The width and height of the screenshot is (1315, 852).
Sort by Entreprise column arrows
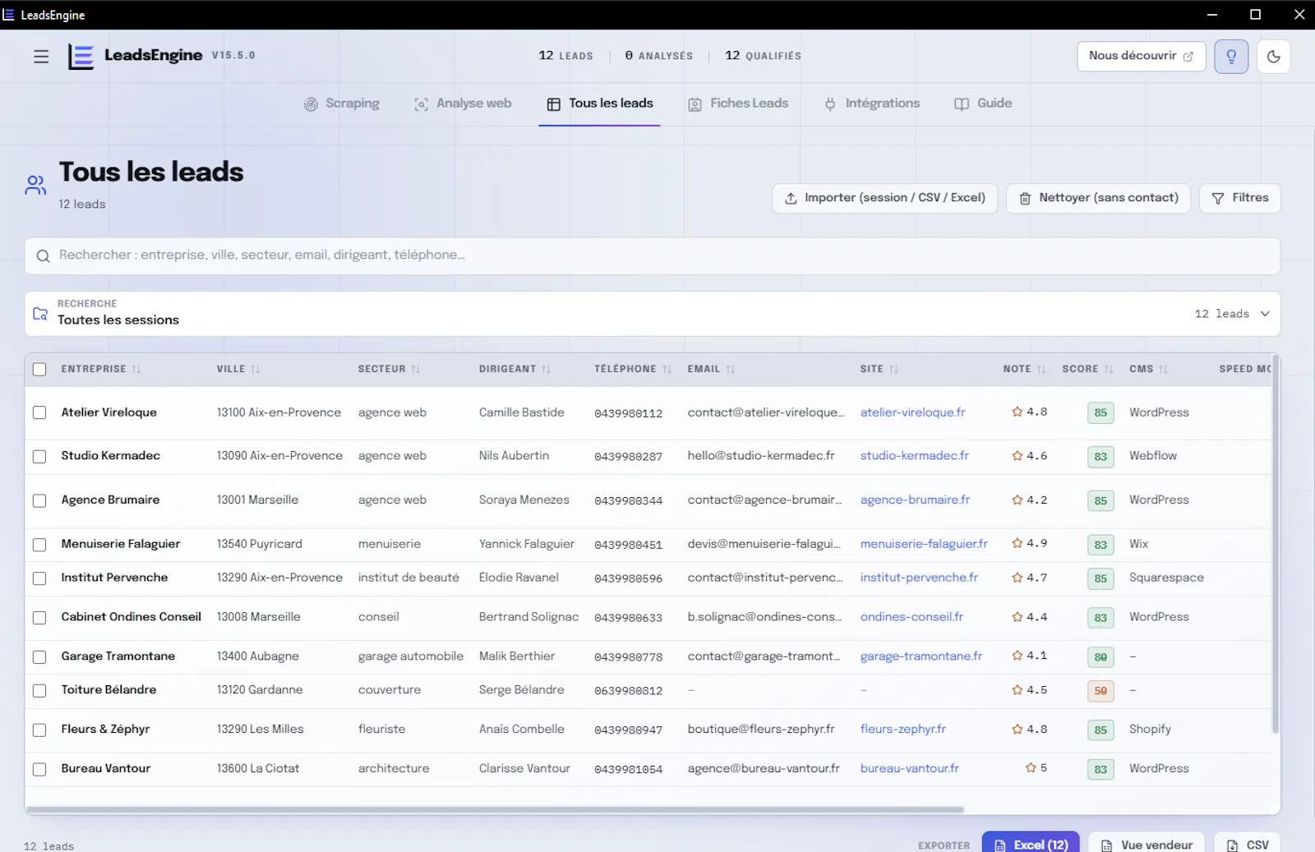(136, 370)
